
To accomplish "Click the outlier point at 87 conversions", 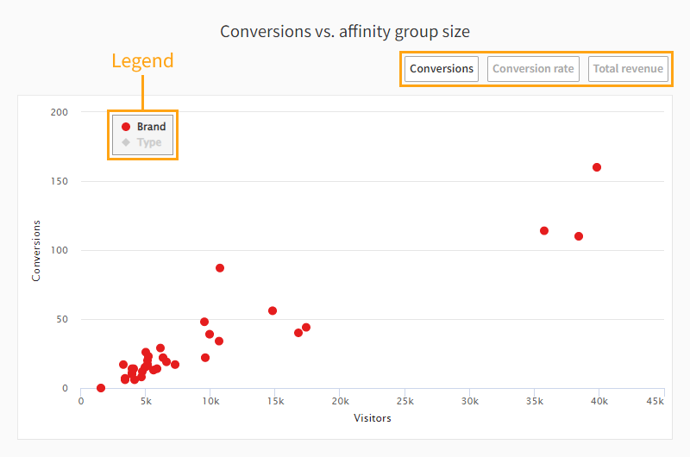I will click(x=220, y=268).
